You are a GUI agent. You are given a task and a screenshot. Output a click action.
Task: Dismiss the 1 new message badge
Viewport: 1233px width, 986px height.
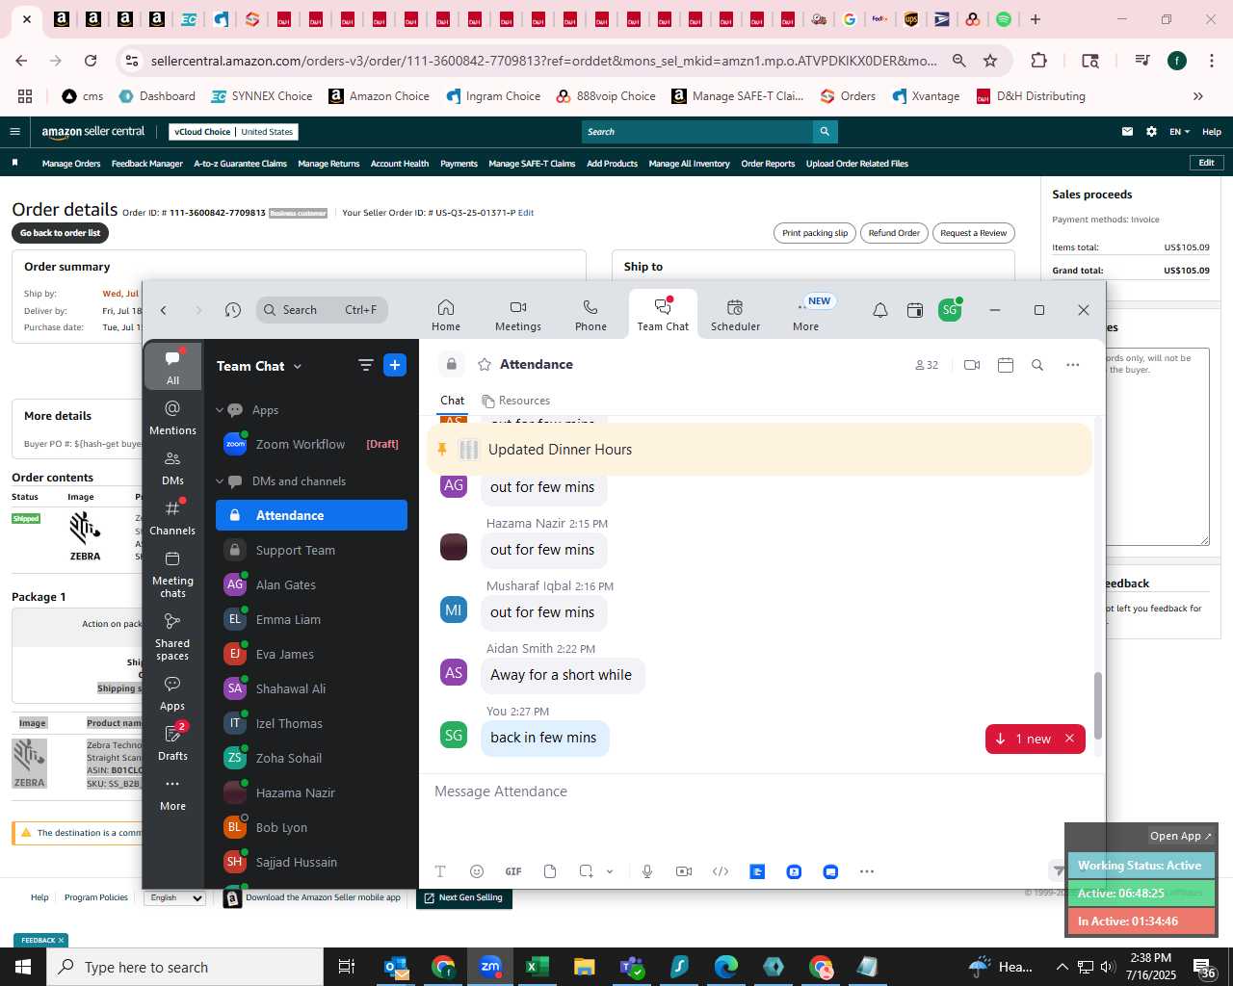coord(1069,739)
